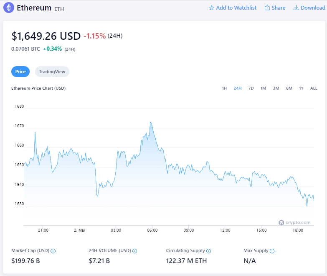The width and height of the screenshot is (327, 276).
Task: Select the 7D time range
Action: [x=251, y=88]
